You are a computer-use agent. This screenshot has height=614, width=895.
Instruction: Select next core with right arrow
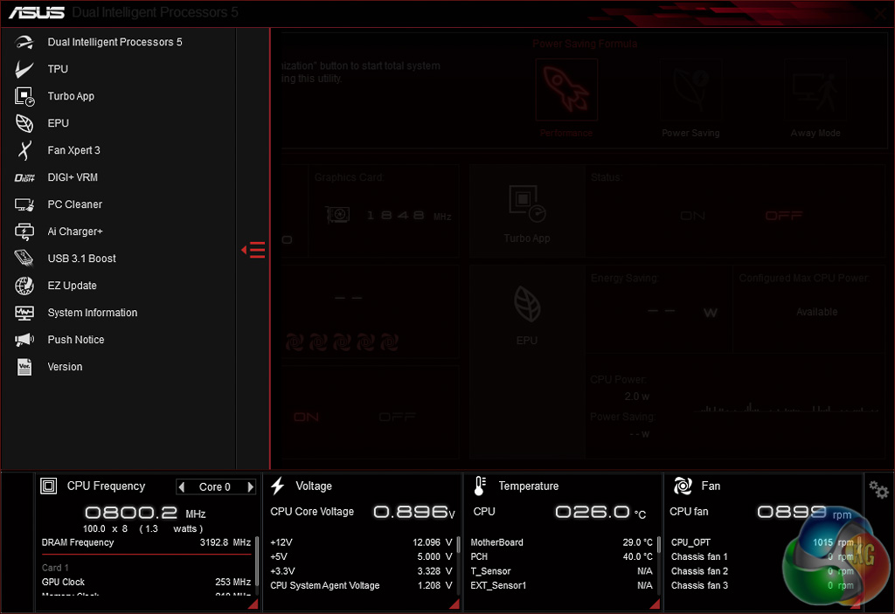(250, 486)
